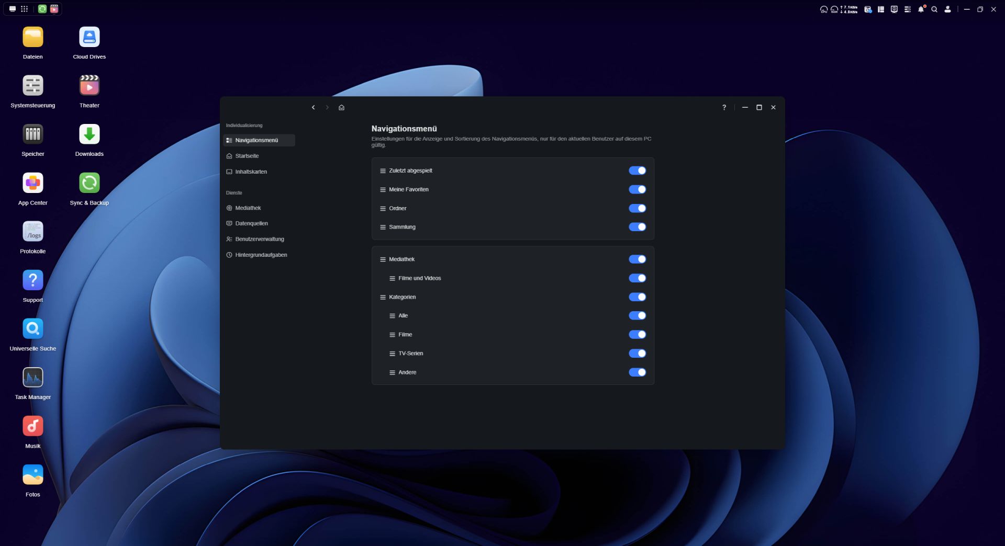Open the Sync & Backup icon
The height and width of the screenshot is (546, 1005).
point(89,183)
